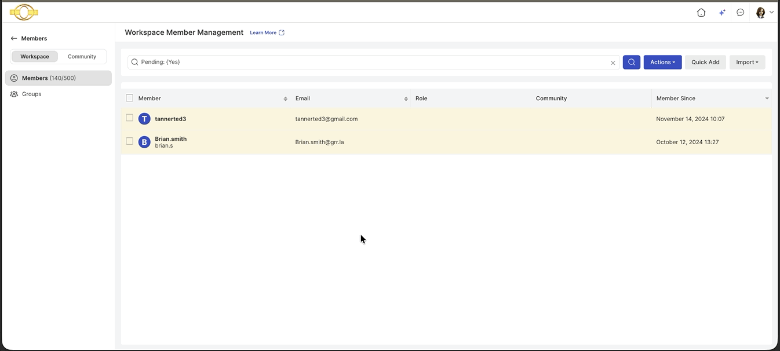Click the back arrow next to Members
Screen dimensions: 780x351
coord(14,38)
